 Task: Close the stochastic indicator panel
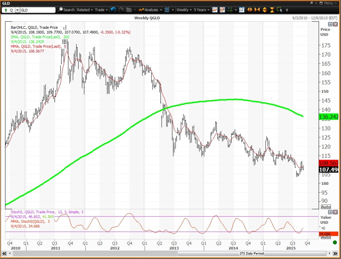(x=335, y=212)
